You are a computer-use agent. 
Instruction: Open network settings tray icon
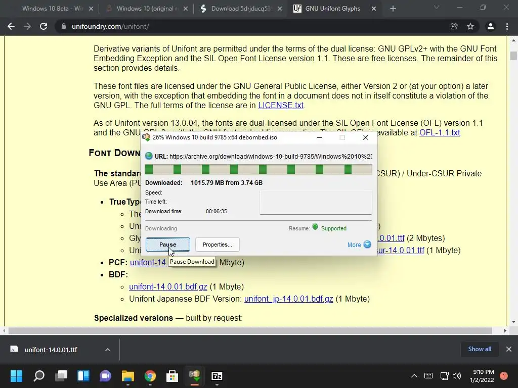click(444, 376)
